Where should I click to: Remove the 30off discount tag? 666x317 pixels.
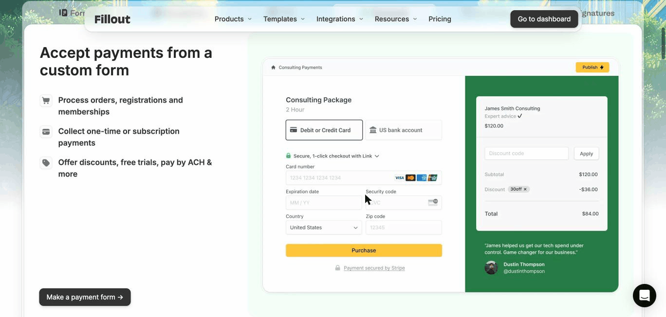tap(525, 189)
